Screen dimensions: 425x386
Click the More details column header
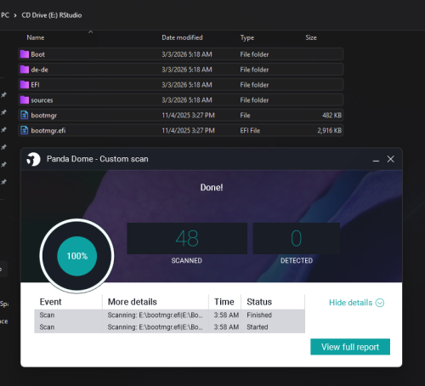click(x=133, y=302)
